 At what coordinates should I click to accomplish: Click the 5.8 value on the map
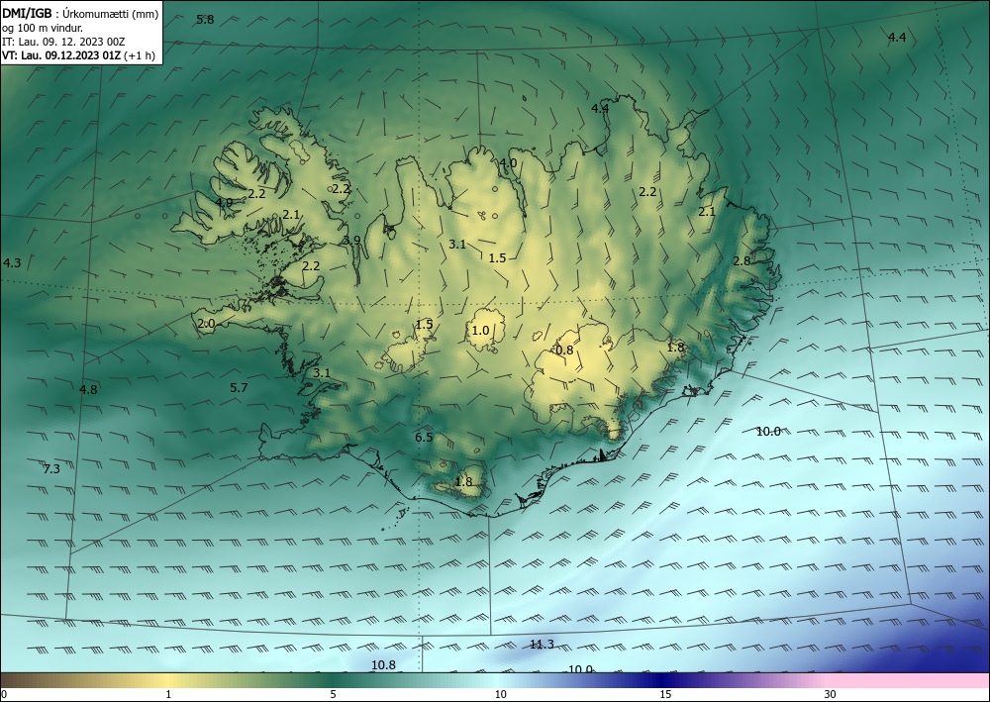205,20
